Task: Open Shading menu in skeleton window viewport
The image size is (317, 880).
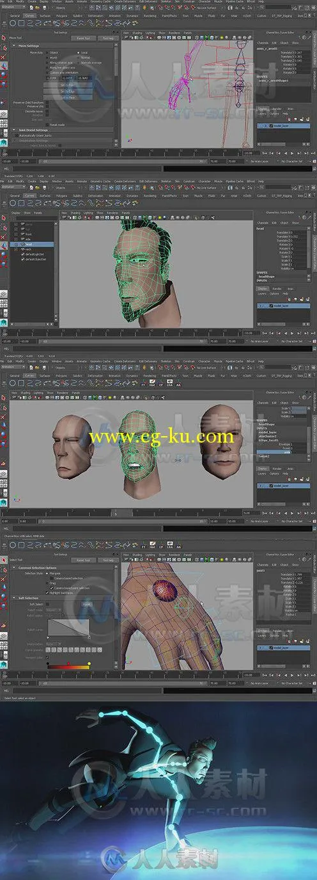Action: 137,33
